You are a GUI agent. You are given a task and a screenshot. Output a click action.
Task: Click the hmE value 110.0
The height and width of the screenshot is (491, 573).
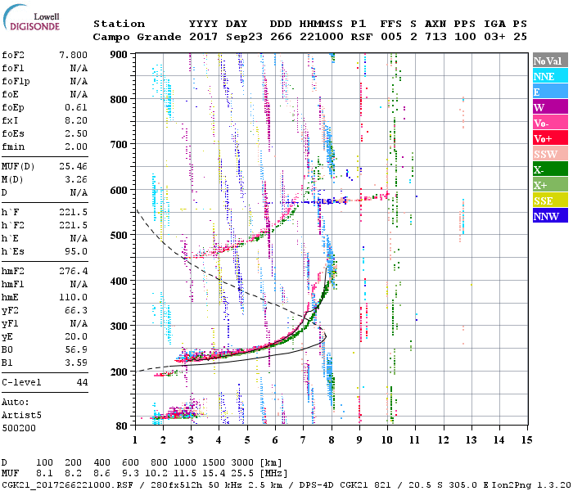(x=73, y=297)
